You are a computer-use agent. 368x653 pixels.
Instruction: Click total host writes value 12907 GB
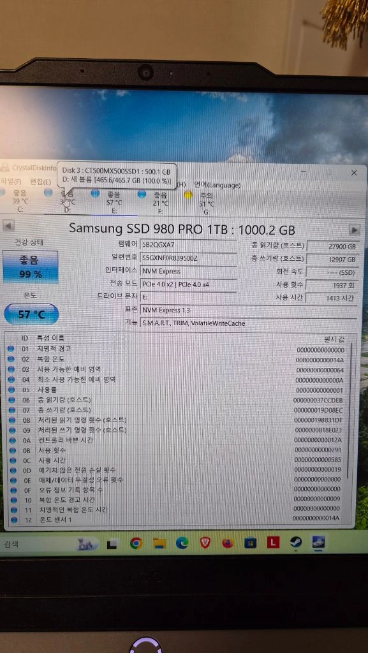tap(332, 259)
